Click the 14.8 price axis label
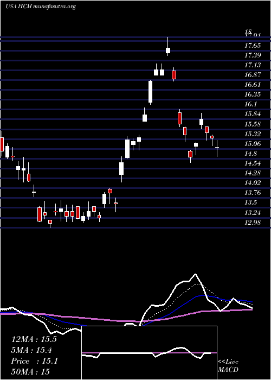This screenshot has width=271, height=380. click(x=250, y=154)
